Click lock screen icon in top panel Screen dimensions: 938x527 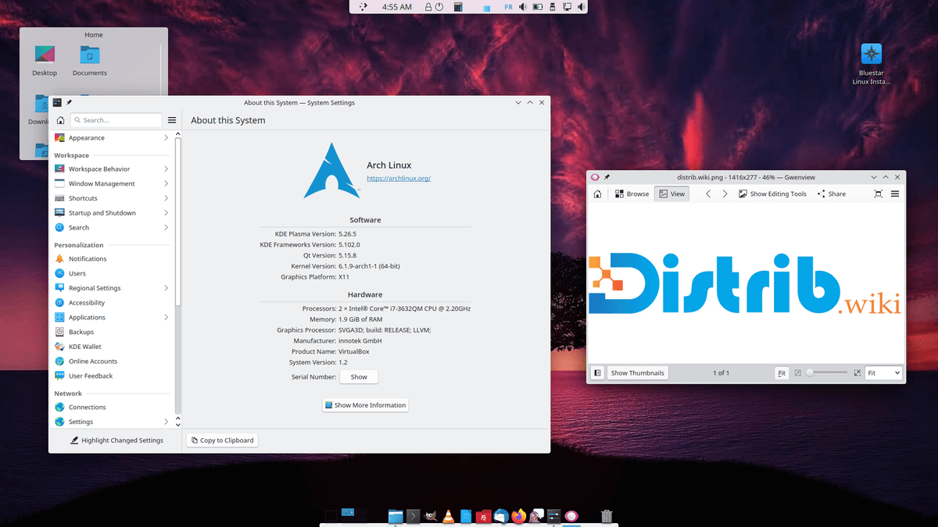(x=428, y=7)
